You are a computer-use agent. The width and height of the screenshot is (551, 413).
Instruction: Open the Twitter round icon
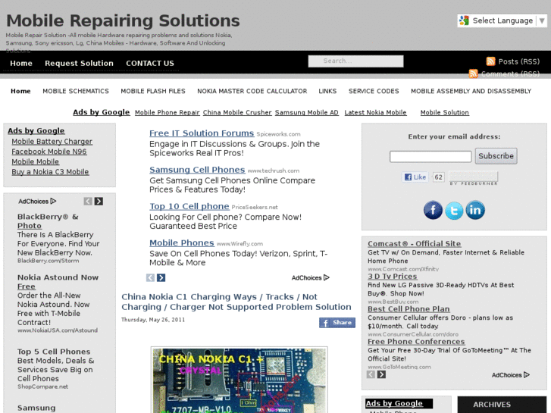pos(454,211)
